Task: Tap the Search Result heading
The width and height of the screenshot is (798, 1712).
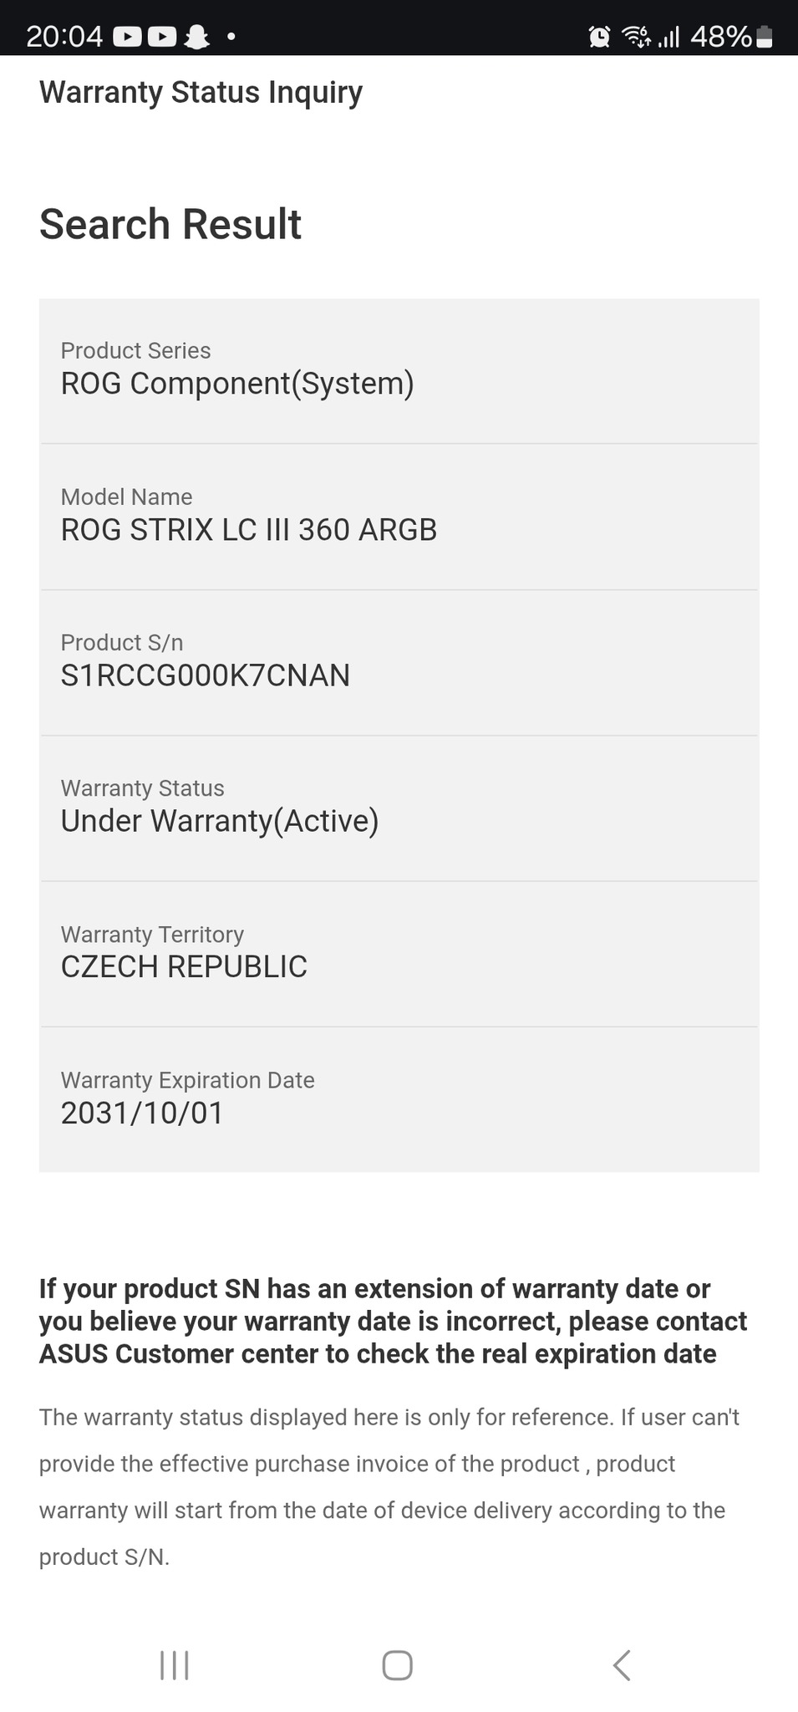Action: point(170,224)
